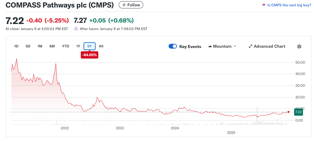
Task: Click the 30.00 y-axis label
Action: [x=300, y=85]
